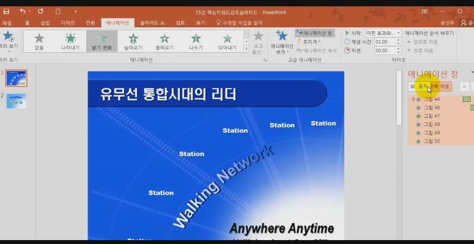Switch to the 검토 (Review) tab

(180, 22)
